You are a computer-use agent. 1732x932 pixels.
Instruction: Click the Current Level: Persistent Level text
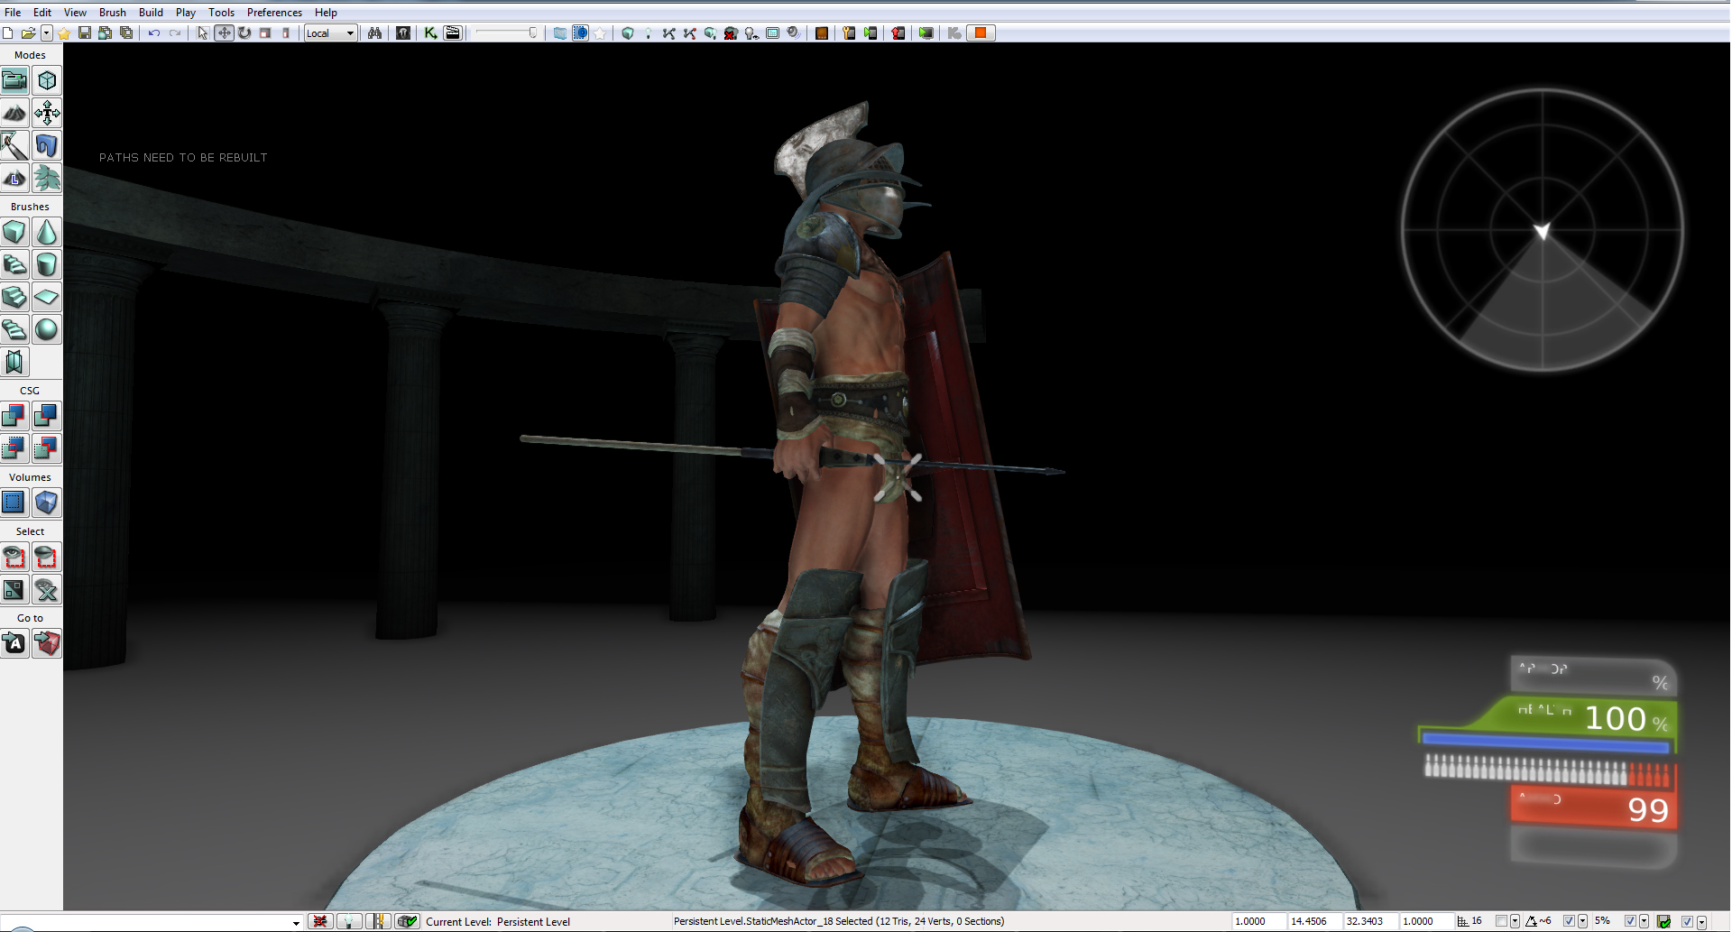point(498,922)
